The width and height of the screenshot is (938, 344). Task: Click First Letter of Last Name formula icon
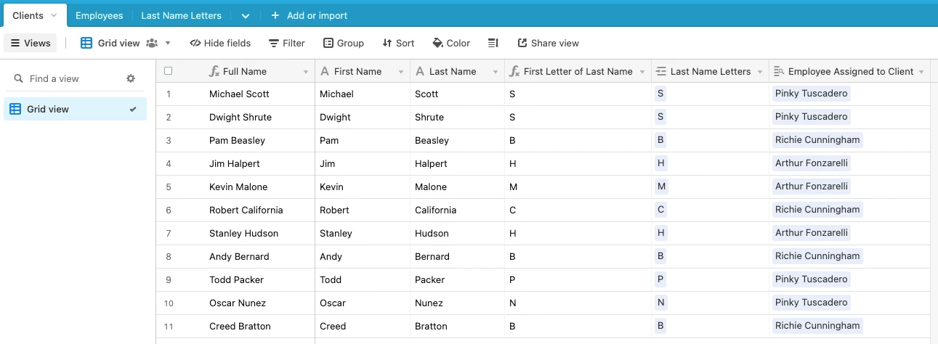[514, 71]
